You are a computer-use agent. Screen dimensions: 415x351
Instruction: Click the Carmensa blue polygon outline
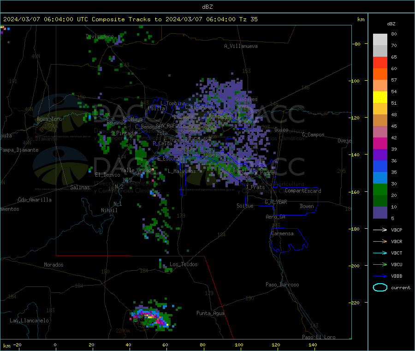(x=289, y=240)
